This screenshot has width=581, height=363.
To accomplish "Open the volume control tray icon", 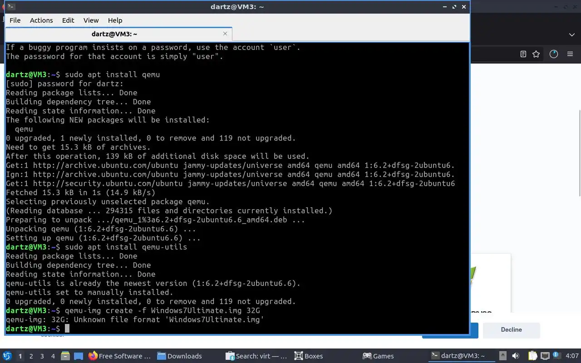I will point(516,356).
